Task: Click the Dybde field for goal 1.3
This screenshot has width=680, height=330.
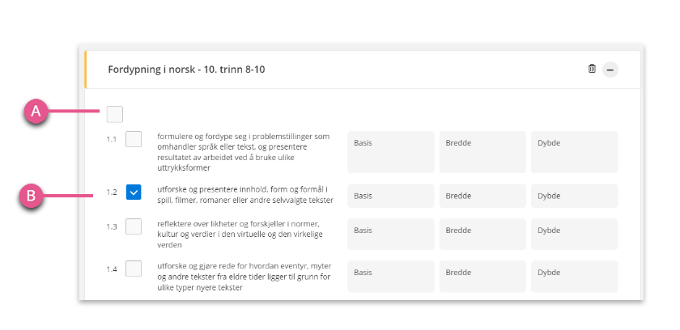Action: coord(575,235)
